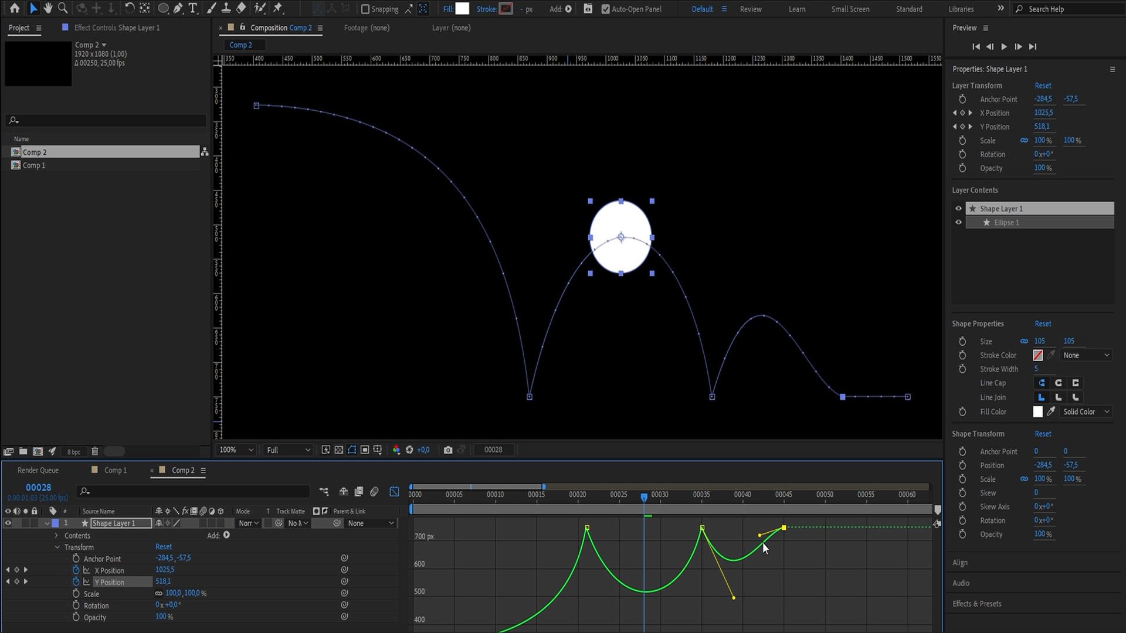Take a snapshot of the composition view
1126x633 pixels.
click(x=448, y=450)
